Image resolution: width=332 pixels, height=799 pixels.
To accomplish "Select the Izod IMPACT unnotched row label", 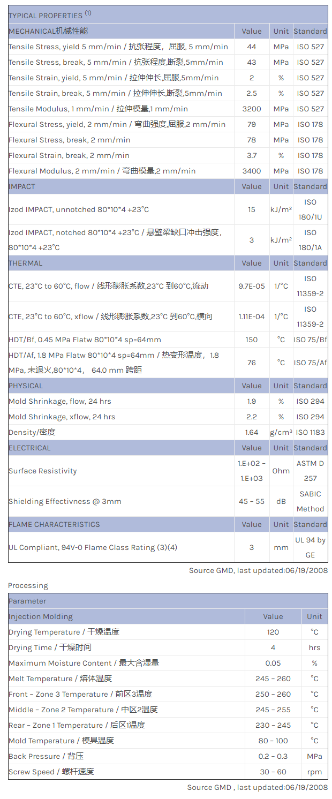I will pos(79,209).
